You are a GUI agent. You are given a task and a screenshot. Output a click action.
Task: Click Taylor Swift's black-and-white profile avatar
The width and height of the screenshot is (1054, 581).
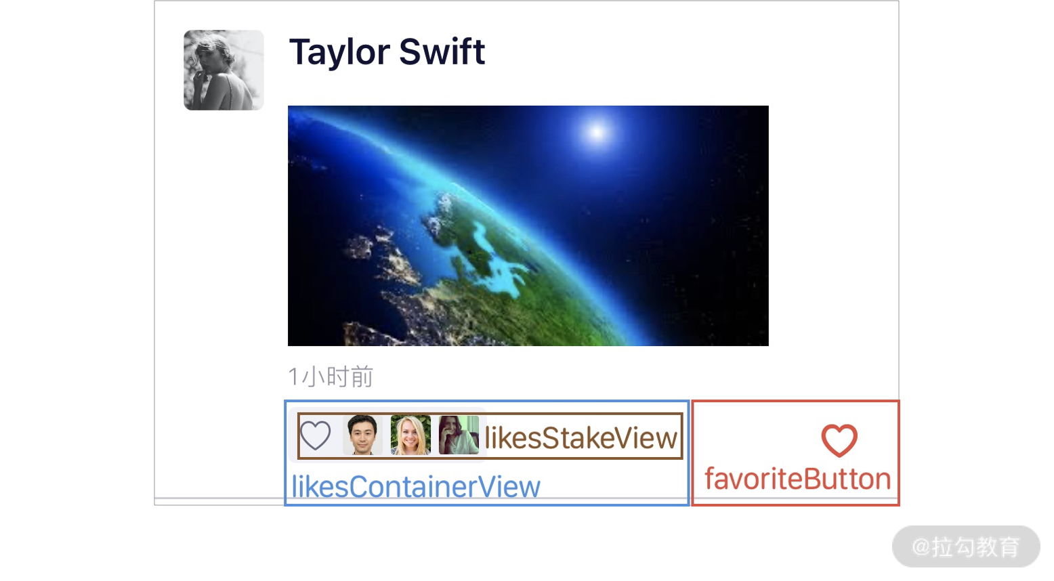(224, 70)
